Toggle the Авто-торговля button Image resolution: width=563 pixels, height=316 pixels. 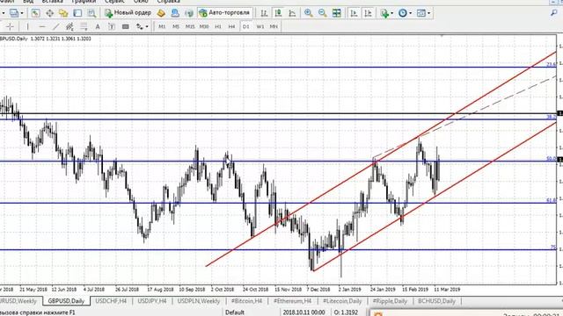point(224,13)
